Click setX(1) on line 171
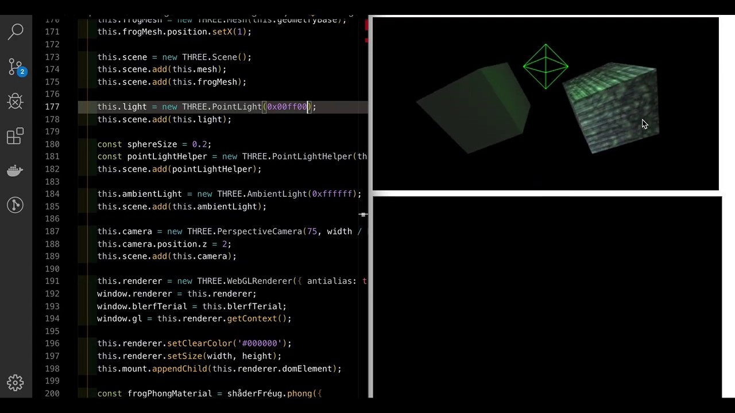This screenshot has width=735, height=413. coord(230,32)
